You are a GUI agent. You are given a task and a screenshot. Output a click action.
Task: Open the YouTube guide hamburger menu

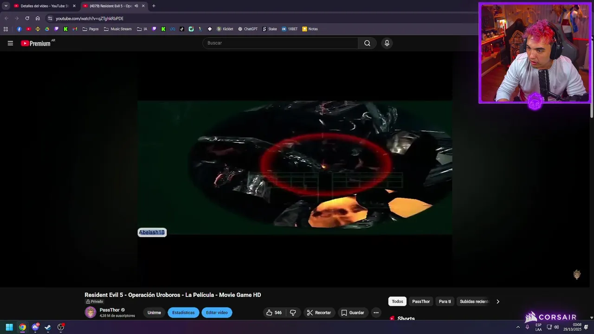point(10,43)
